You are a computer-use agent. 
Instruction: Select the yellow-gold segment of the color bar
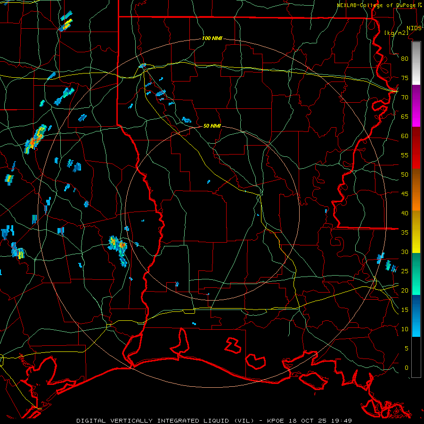(x=416, y=232)
